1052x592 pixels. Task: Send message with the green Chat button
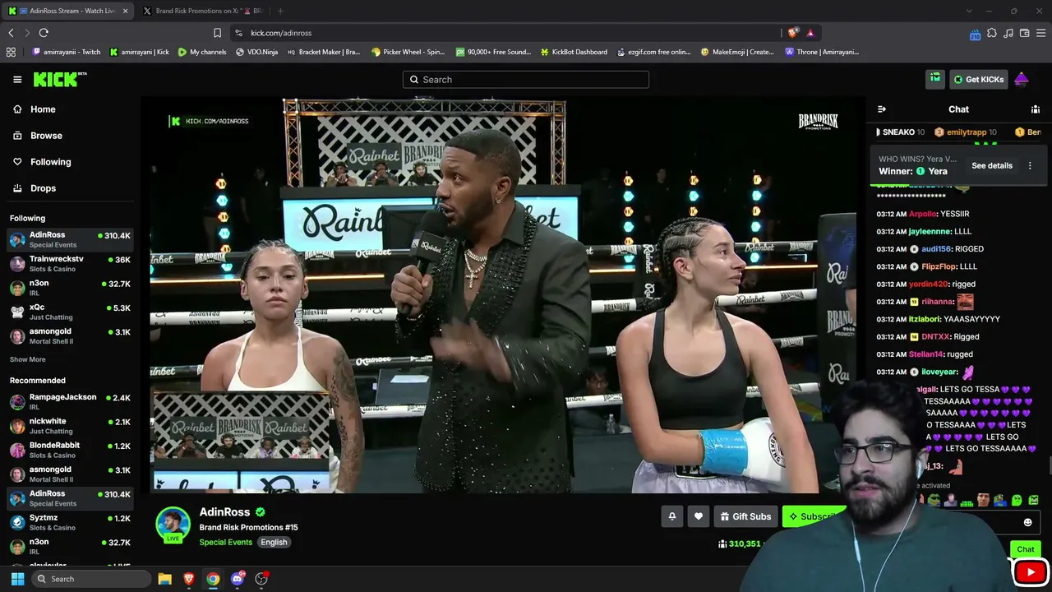[x=1025, y=549]
